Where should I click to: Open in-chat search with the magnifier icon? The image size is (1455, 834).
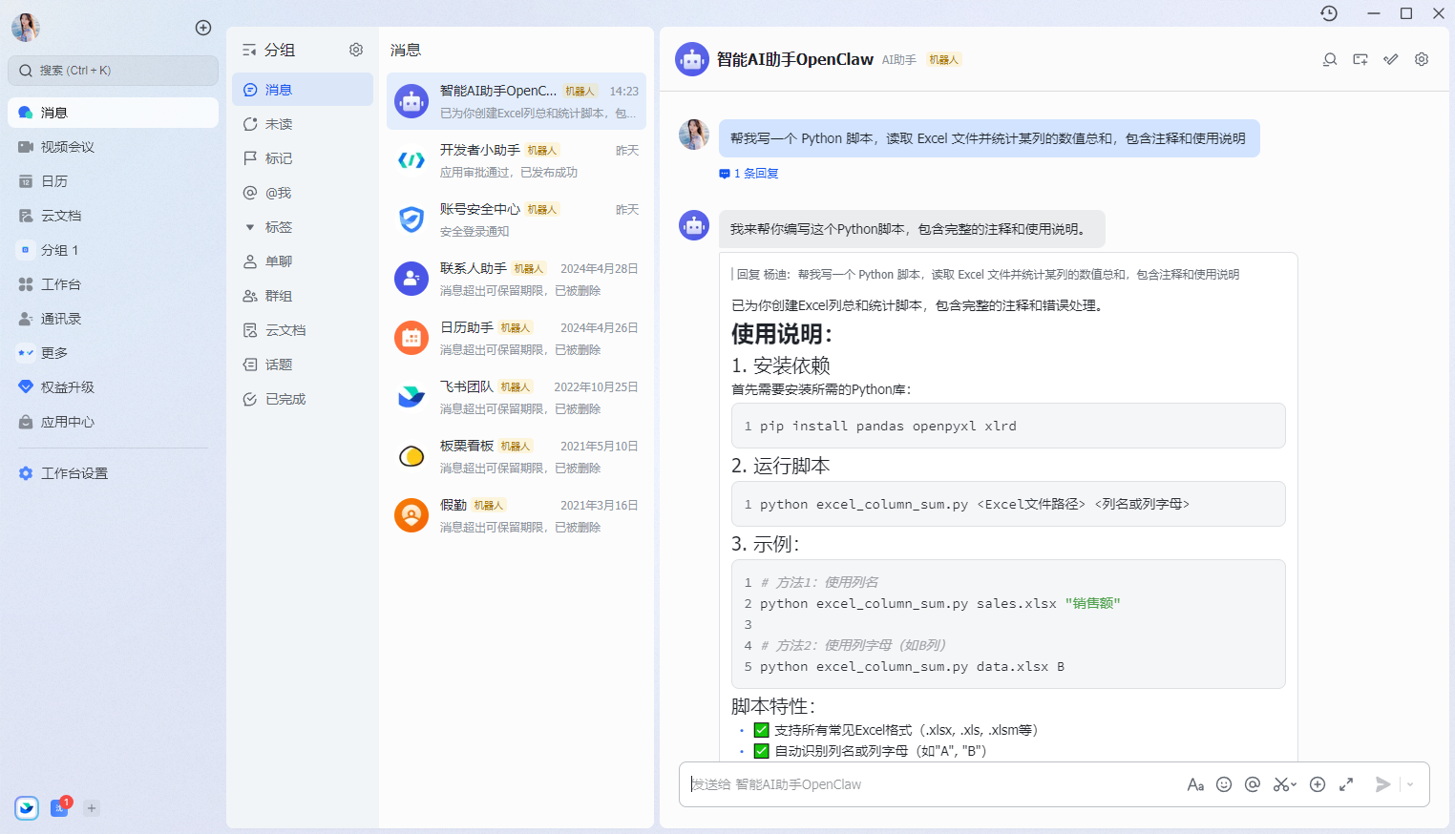[1329, 58]
